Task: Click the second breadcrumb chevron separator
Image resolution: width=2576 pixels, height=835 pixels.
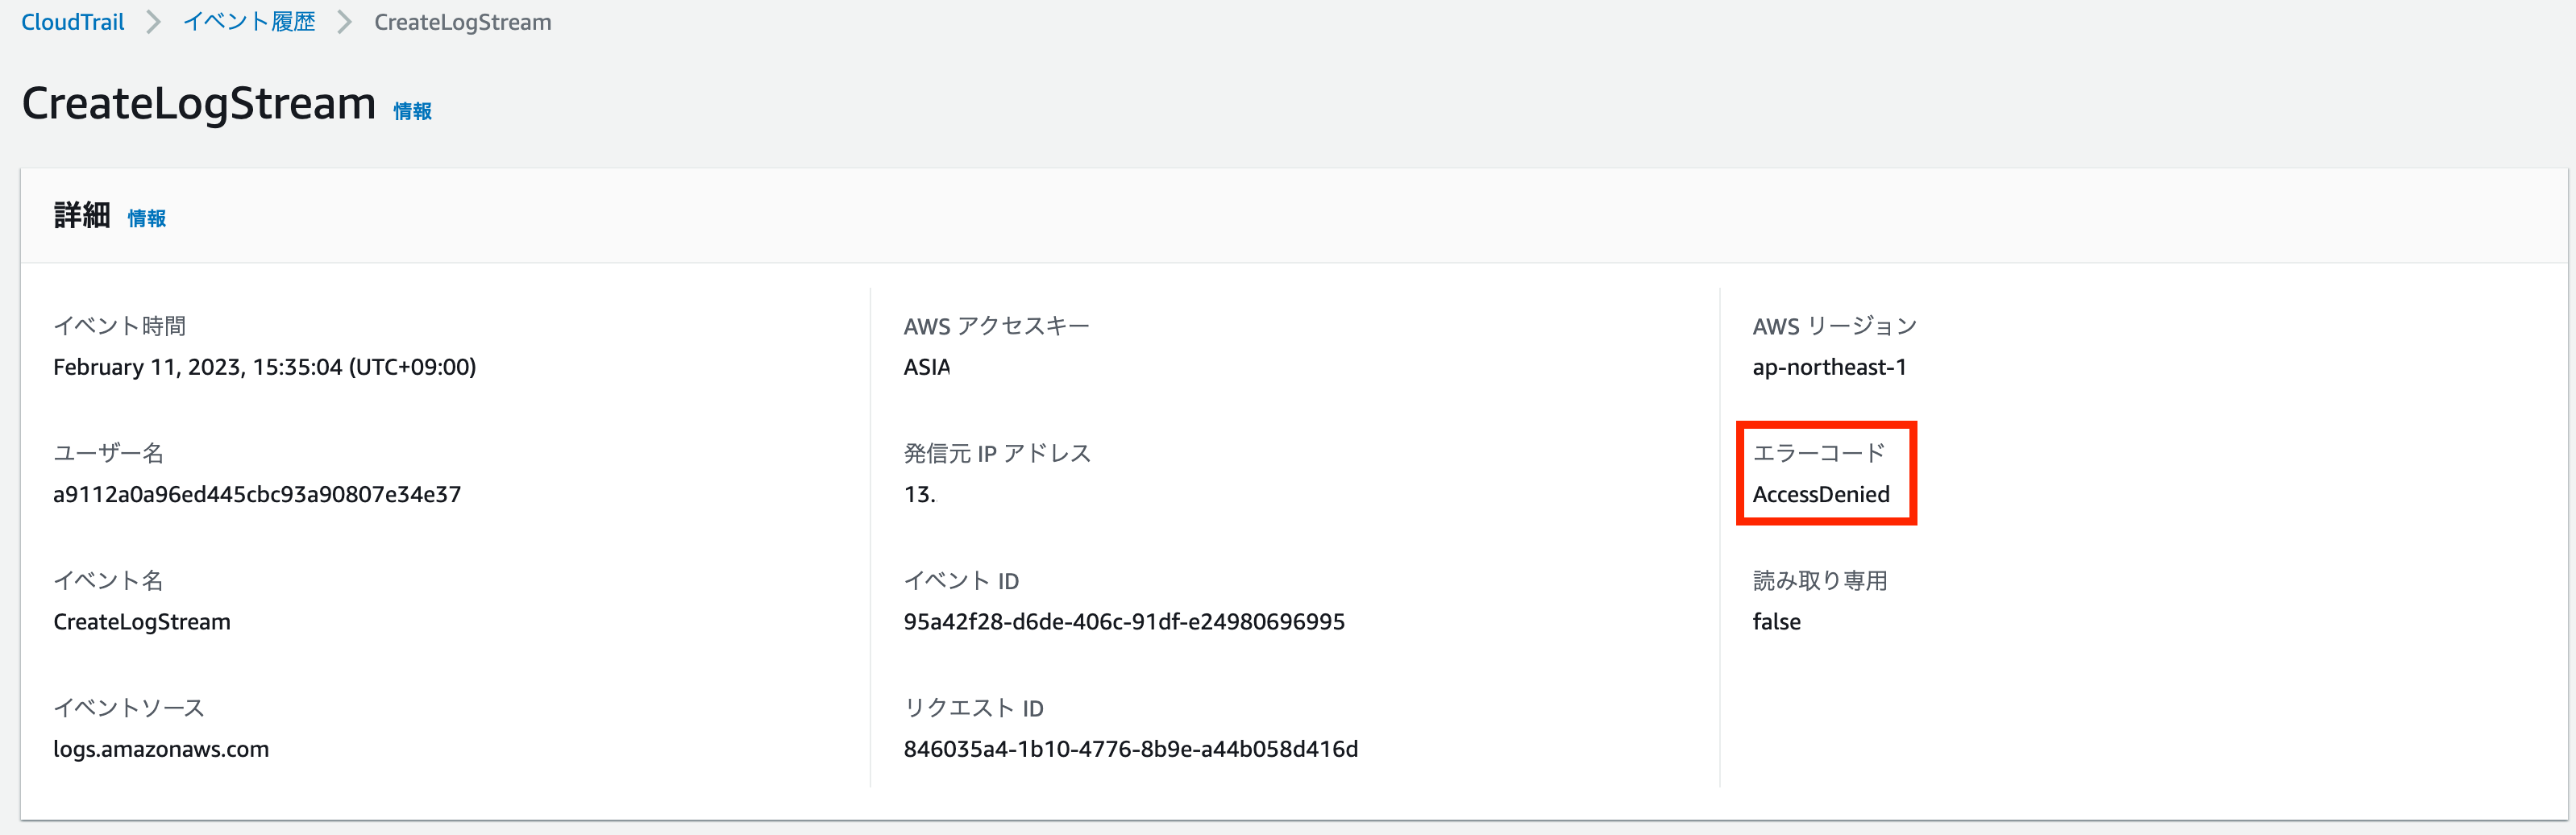Action: 345,22
